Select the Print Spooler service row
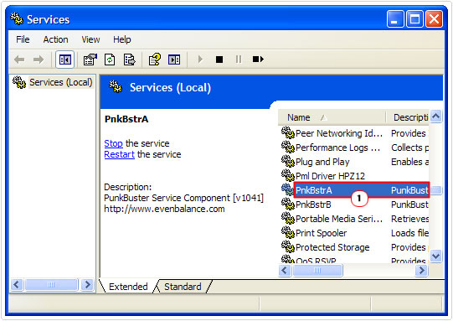The width and height of the screenshot is (453, 321). 355,233
